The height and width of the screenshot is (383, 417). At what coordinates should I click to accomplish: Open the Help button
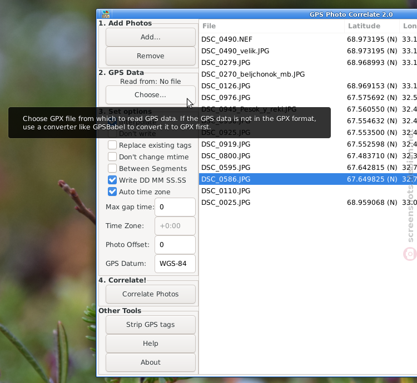tap(151, 344)
